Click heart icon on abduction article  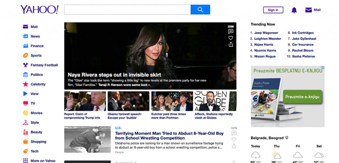234,139
